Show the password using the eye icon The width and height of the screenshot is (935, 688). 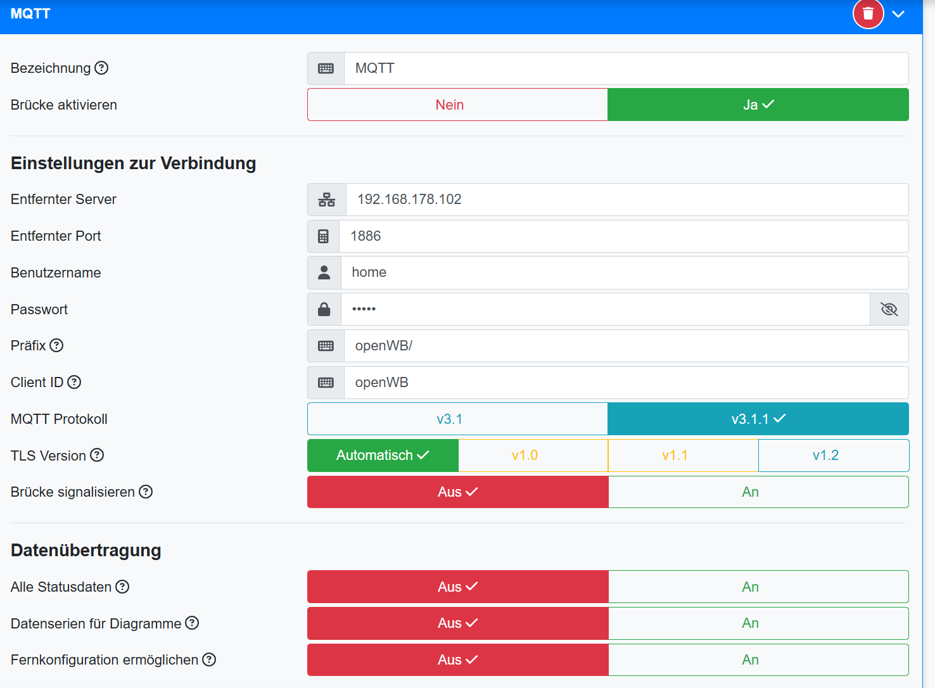[889, 309]
